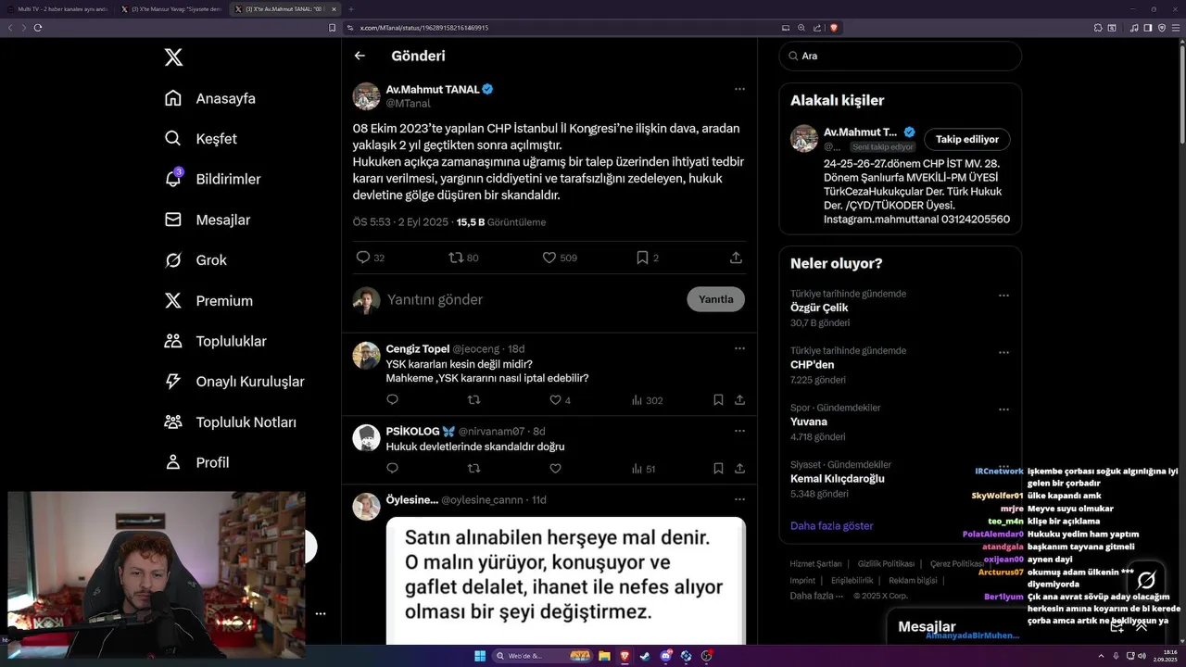Repost PSİKOLOG's comment
1186x667 pixels.
[x=473, y=469]
